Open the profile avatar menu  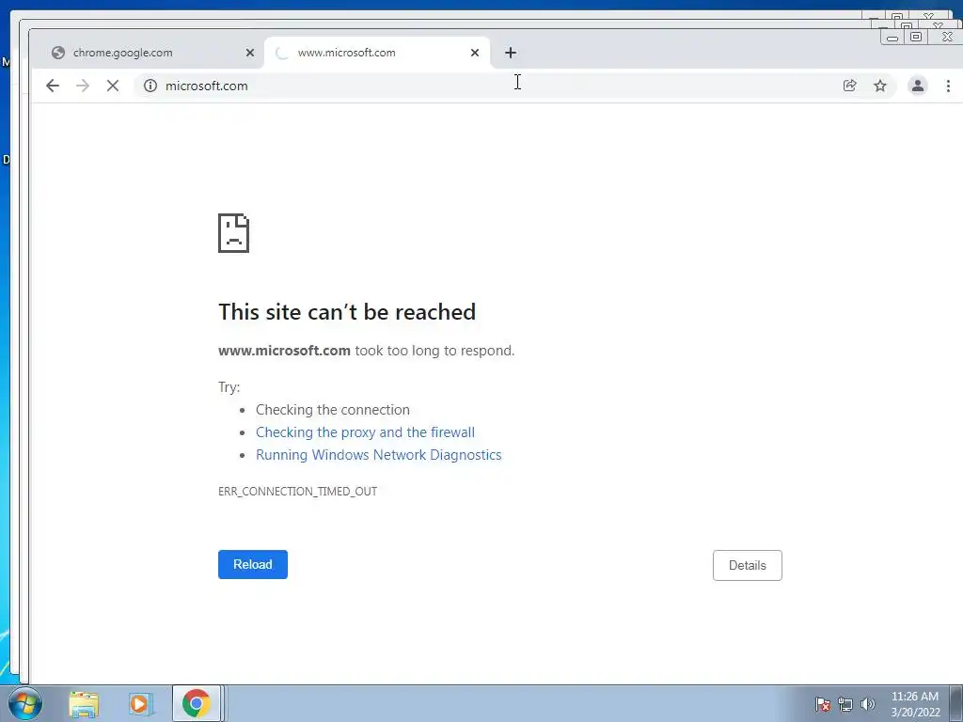918,86
